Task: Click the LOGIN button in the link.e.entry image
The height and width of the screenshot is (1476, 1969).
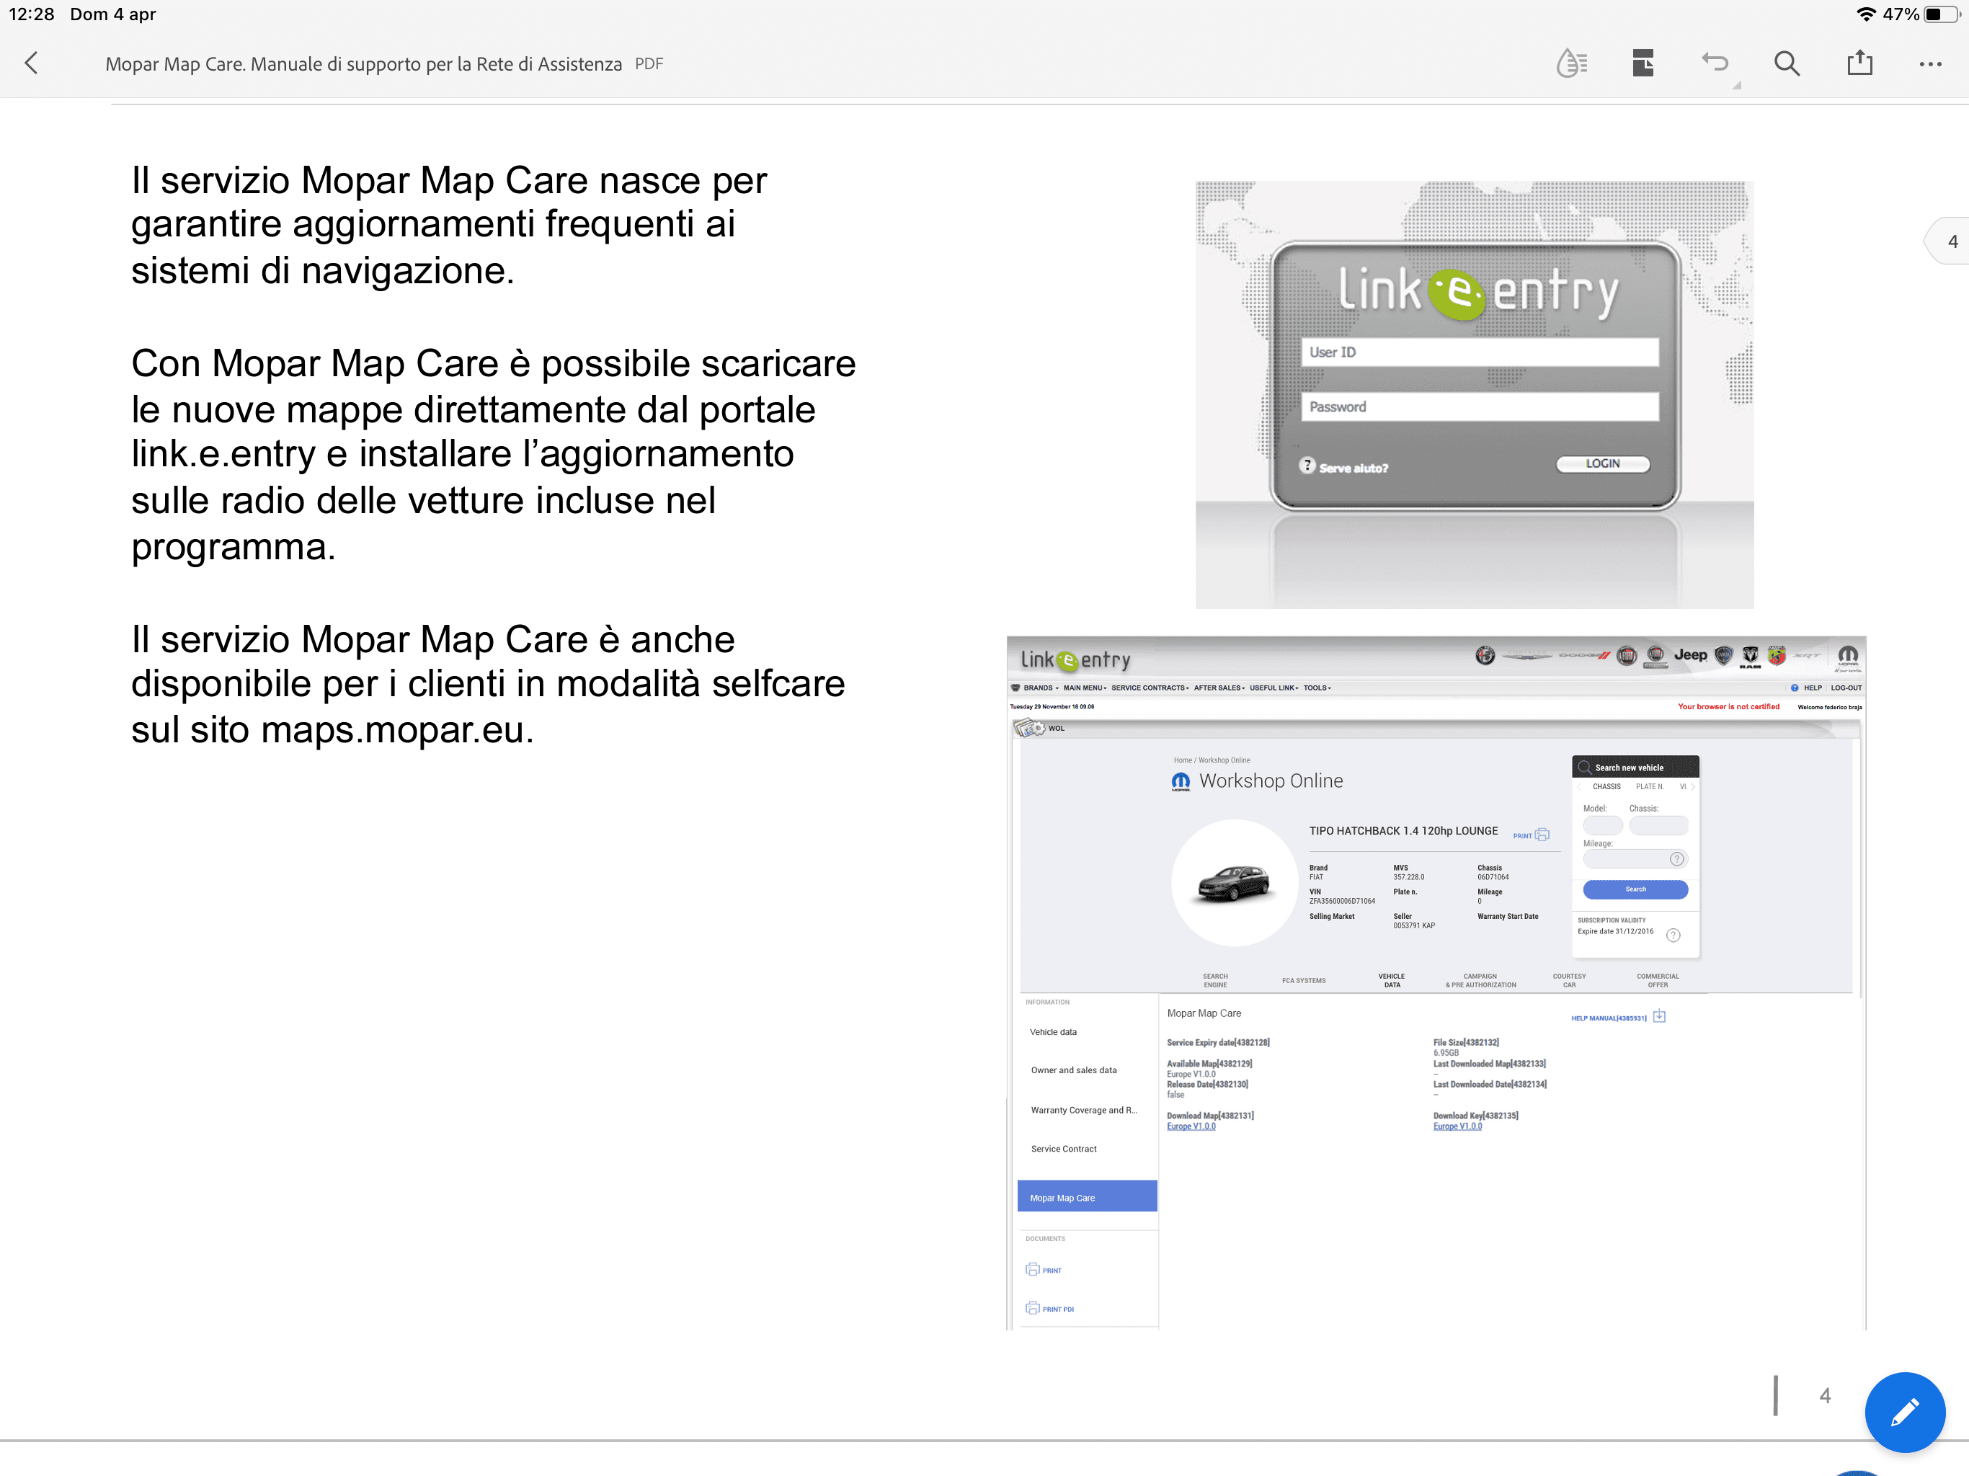Action: point(1602,464)
